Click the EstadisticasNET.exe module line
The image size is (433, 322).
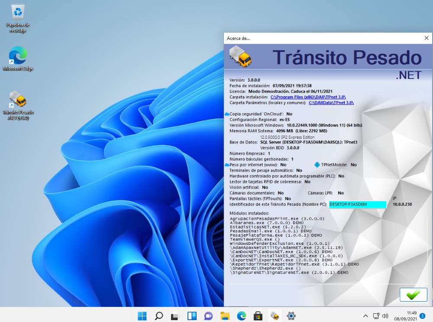[268, 227]
